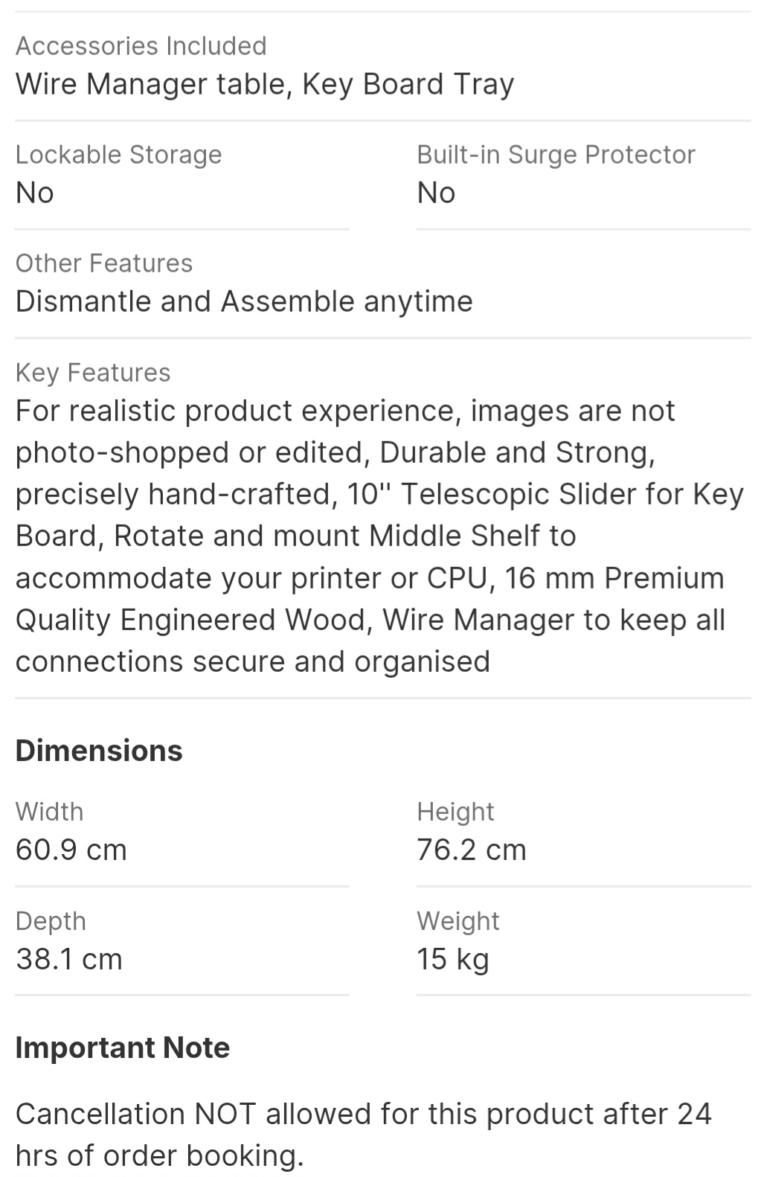The height and width of the screenshot is (1177, 764).
Task: Tap the Key Features description paragraph
Action: (x=372, y=536)
